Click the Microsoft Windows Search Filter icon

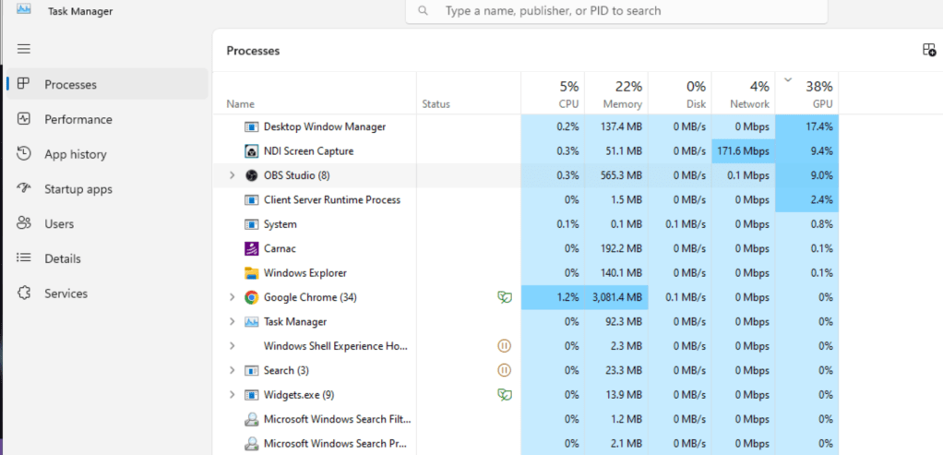pyautogui.click(x=251, y=420)
